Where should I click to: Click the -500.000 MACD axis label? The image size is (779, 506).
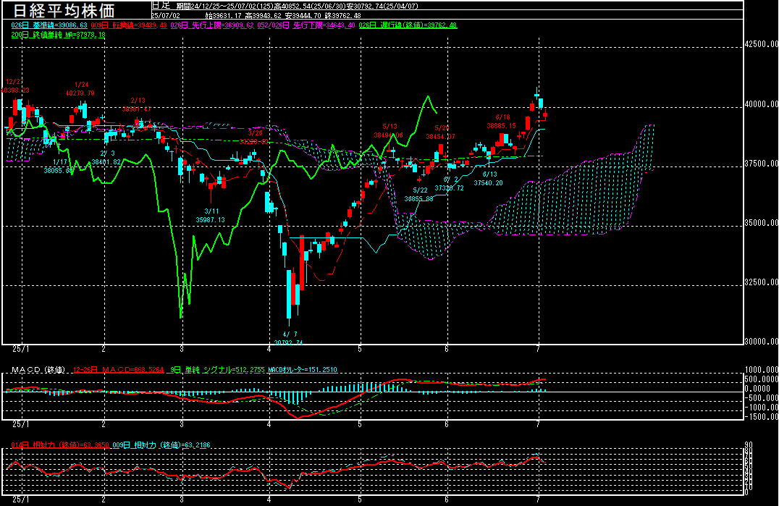(x=762, y=398)
